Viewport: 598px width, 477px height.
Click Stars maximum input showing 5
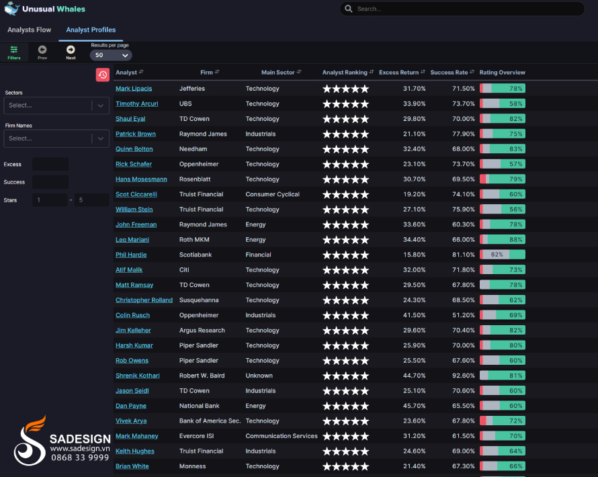click(92, 200)
